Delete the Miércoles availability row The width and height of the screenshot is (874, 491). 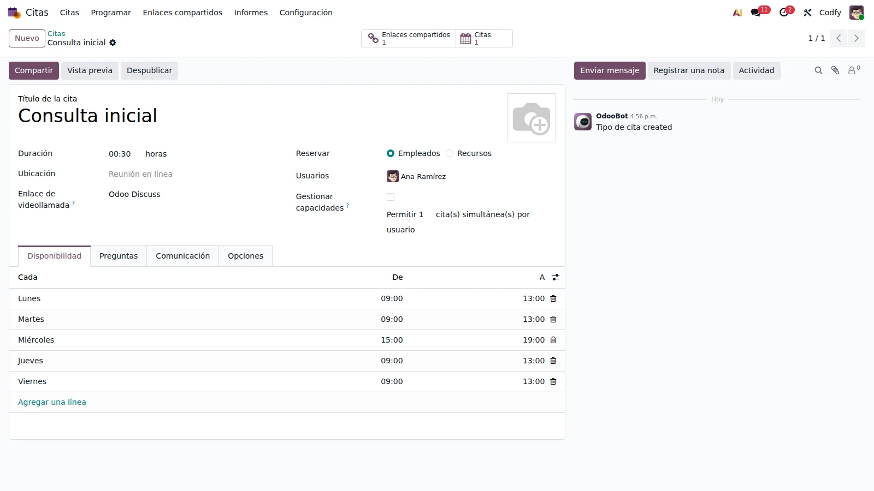click(x=553, y=340)
